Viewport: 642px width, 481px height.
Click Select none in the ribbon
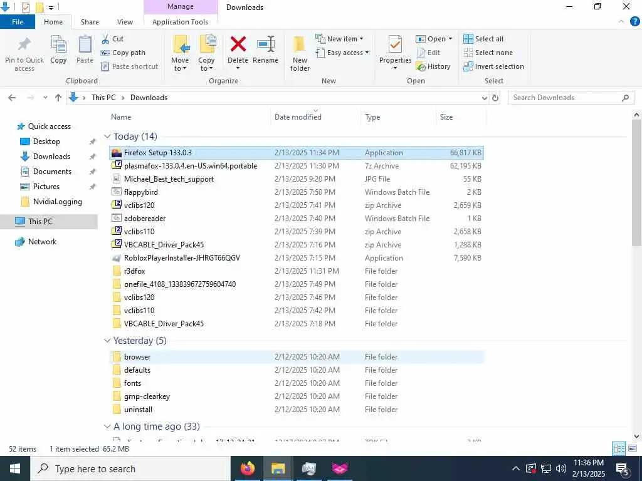(488, 53)
